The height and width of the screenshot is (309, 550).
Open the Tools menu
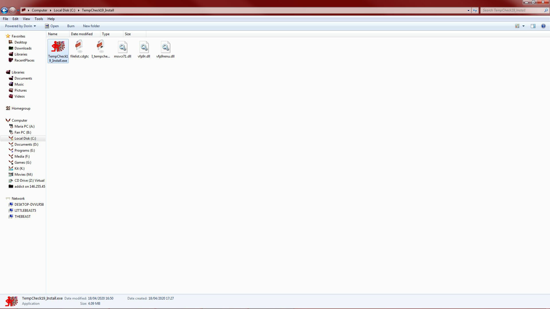coord(39,19)
